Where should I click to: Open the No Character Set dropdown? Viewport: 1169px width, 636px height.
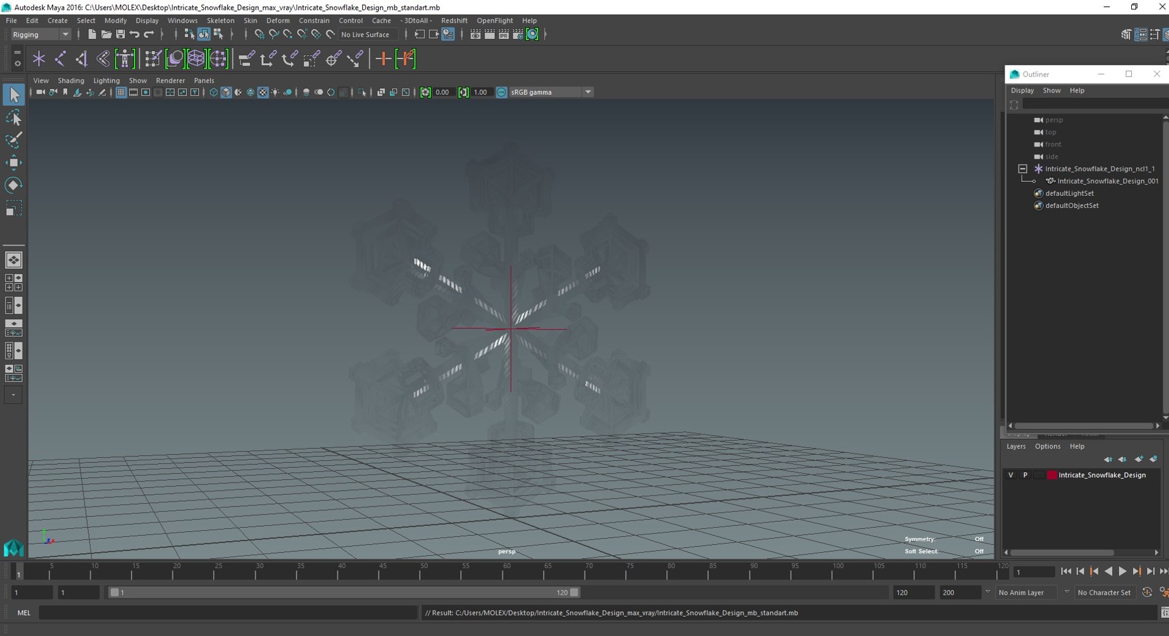(1105, 593)
